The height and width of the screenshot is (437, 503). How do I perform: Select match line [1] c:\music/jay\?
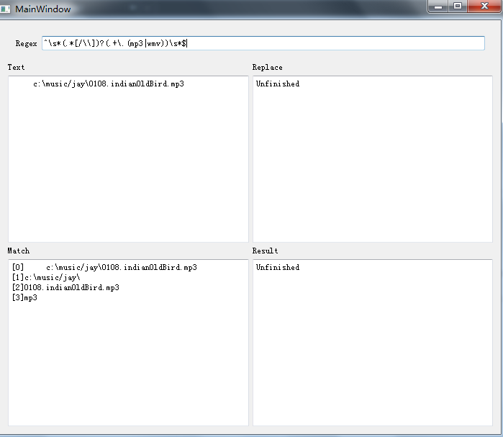[46, 278]
